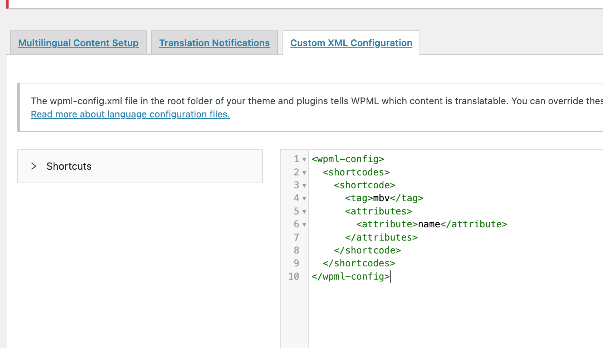Image resolution: width=603 pixels, height=348 pixels.
Task: Click the opening <shortcodes> tag
Action: tap(356, 172)
